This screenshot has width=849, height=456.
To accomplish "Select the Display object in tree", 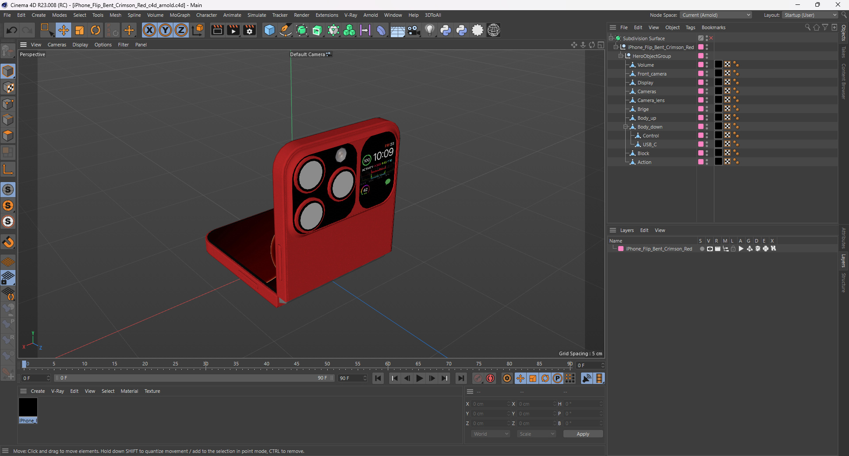I will (645, 83).
